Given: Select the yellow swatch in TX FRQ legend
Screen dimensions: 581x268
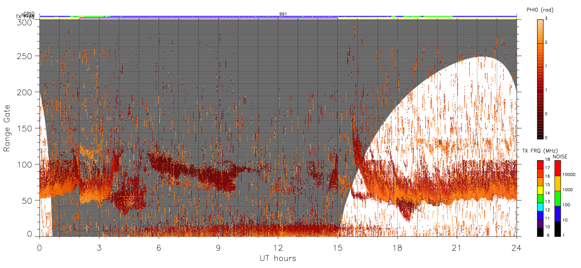Looking at the screenshot, I should [x=540, y=190].
